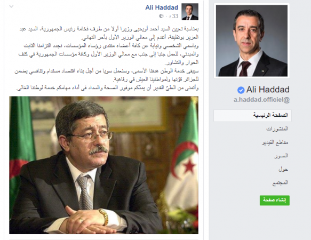Open Ali Haddad's small post avatar
The height and width of the screenshot is (240, 311).
pos(190,12)
